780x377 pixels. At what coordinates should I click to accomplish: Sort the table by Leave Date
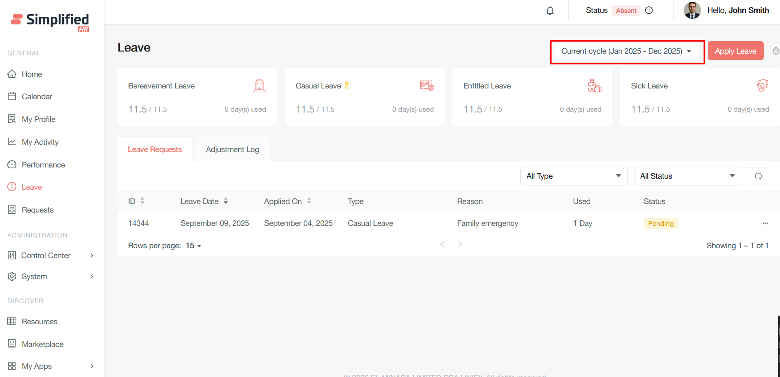[x=225, y=201]
